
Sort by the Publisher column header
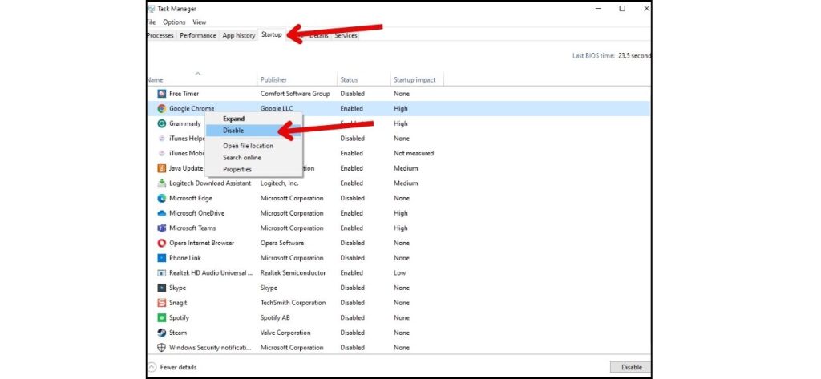(x=297, y=79)
